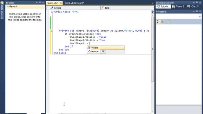Click the editor split handle icon
The width and height of the screenshot is (203, 114).
(x=153, y=12)
